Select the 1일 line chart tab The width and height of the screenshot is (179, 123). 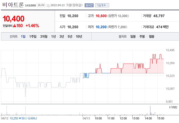click(x=23, y=36)
